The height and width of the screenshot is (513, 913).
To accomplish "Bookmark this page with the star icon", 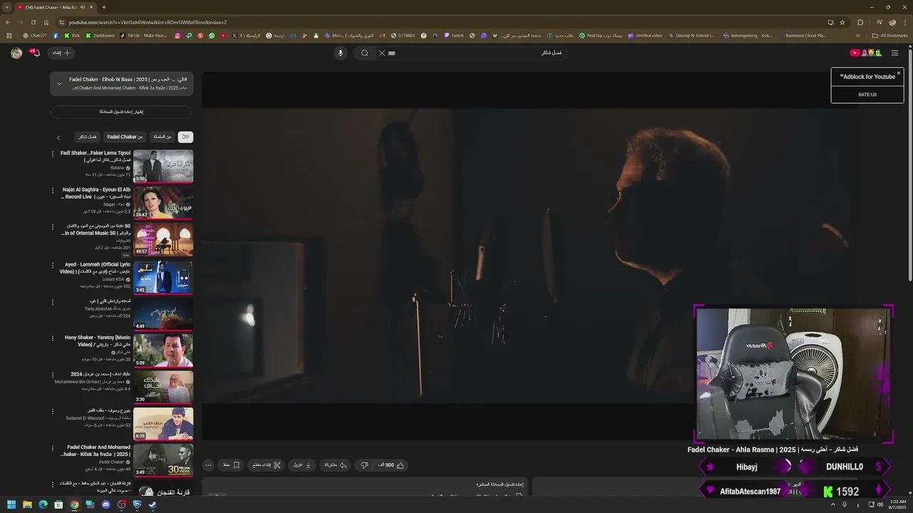I will tap(842, 22).
